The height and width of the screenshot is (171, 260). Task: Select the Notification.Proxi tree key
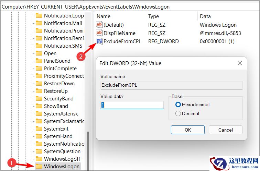point(64,31)
